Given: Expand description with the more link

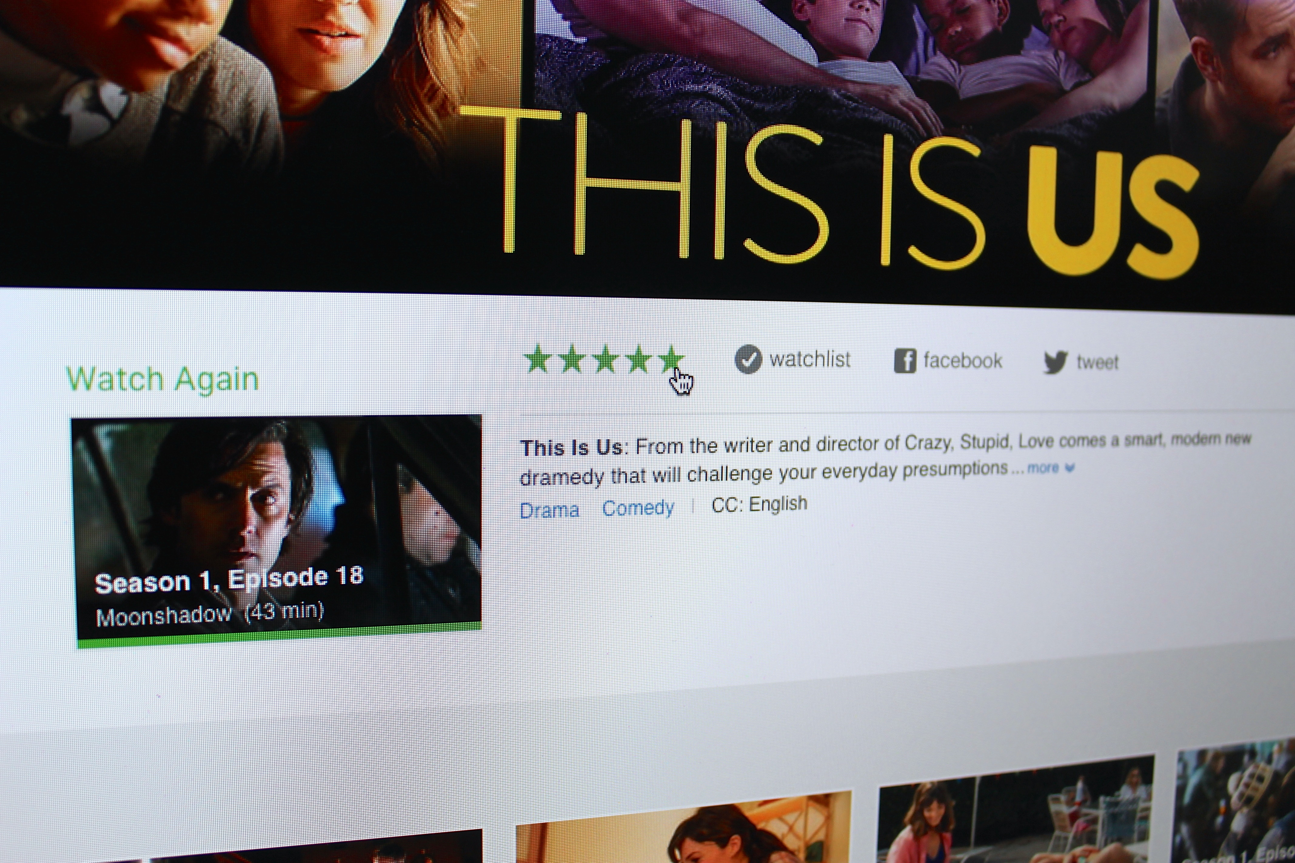Looking at the screenshot, I should click(1042, 468).
